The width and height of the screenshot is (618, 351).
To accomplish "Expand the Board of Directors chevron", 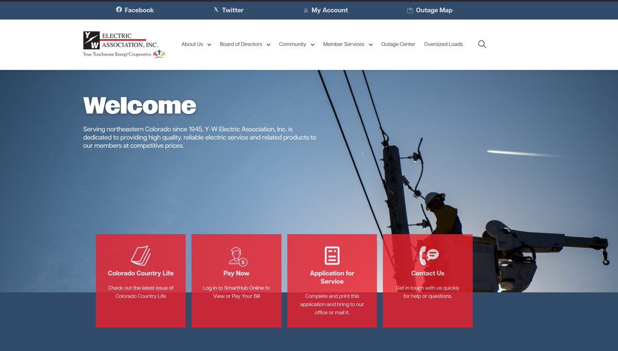I will coord(268,45).
